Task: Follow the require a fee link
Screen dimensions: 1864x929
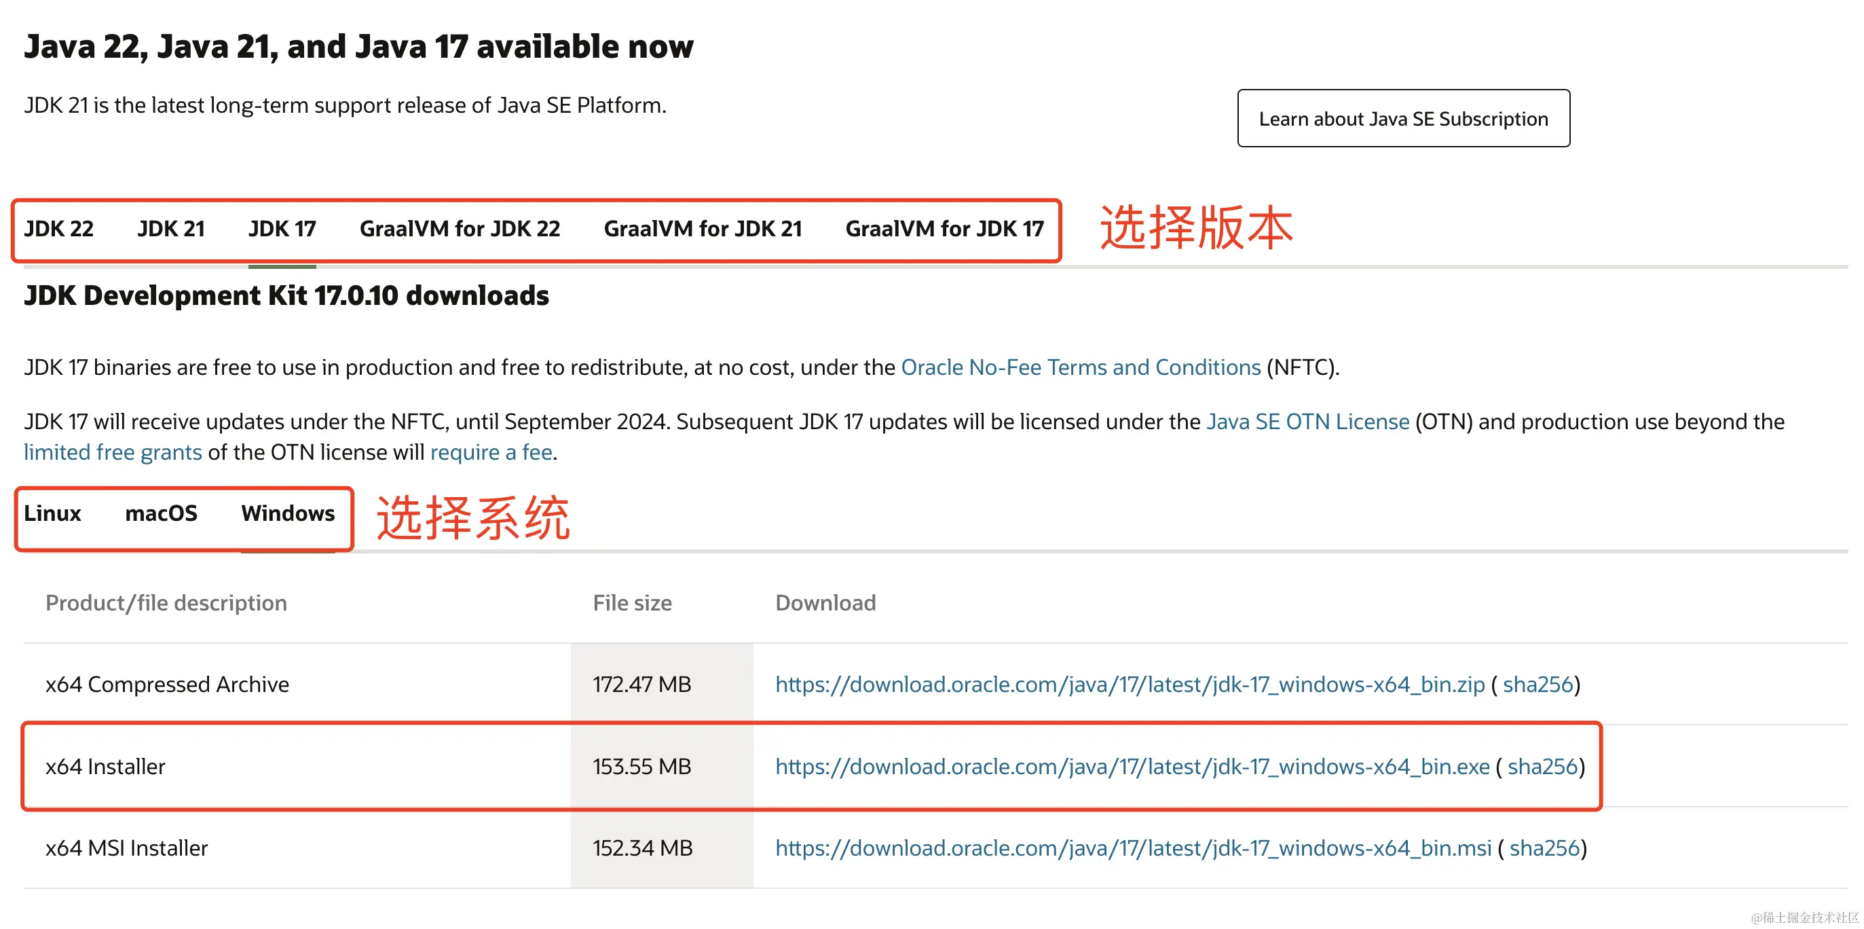Action: (491, 452)
